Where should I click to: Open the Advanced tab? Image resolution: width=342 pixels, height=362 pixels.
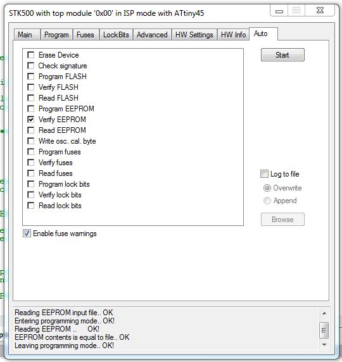click(152, 35)
